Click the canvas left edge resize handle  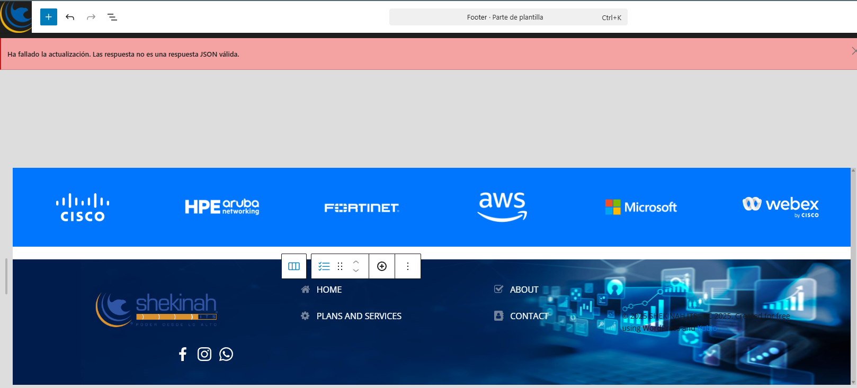click(x=6, y=276)
